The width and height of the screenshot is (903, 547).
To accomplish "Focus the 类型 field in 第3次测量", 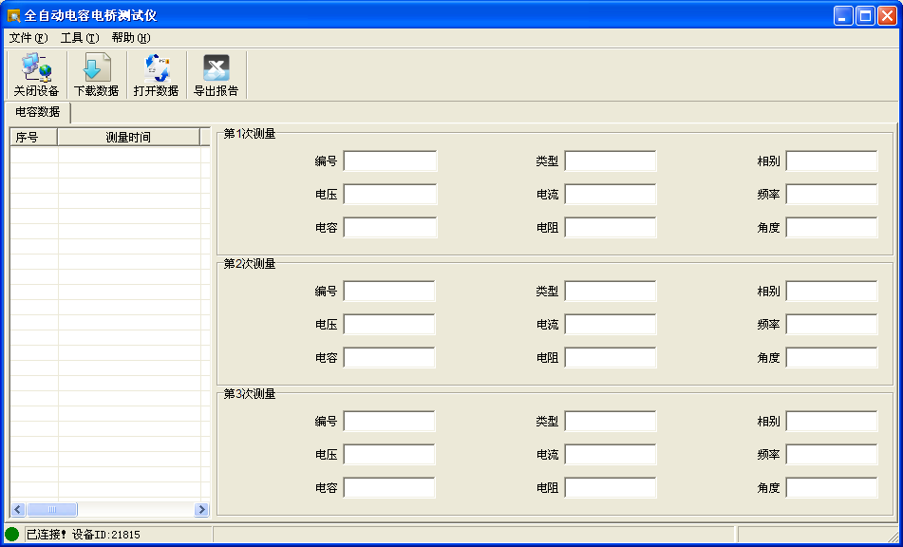I will [611, 422].
